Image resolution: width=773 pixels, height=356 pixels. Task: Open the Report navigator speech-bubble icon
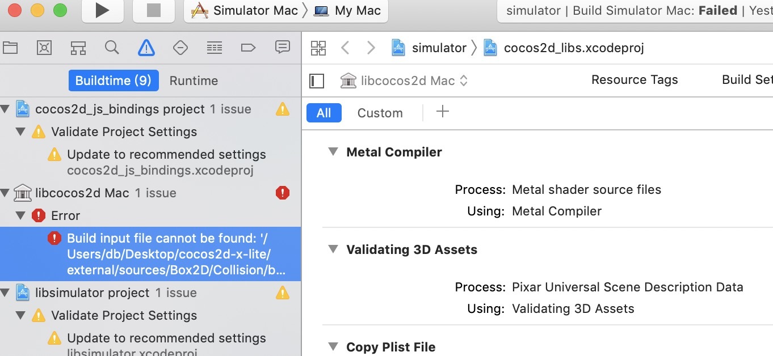pyautogui.click(x=282, y=48)
